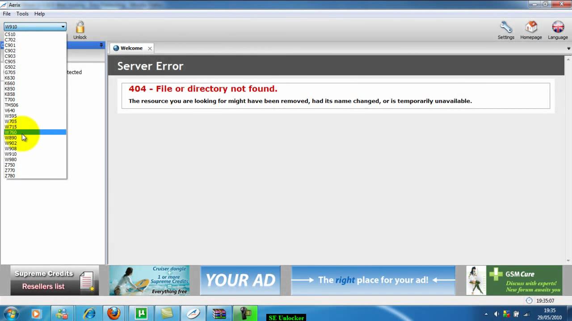Select C510 from the model list
The width and height of the screenshot is (572, 321).
point(35,34)
